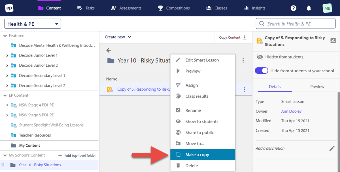Open lesson row three-dot menu

[x=244, y=90]
